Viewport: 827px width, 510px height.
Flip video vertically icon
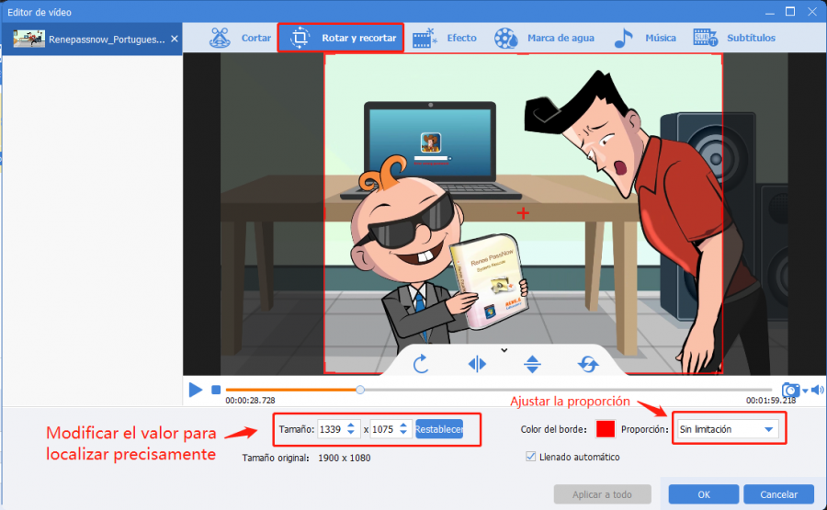pyautogui.click(x=532, y=364)
